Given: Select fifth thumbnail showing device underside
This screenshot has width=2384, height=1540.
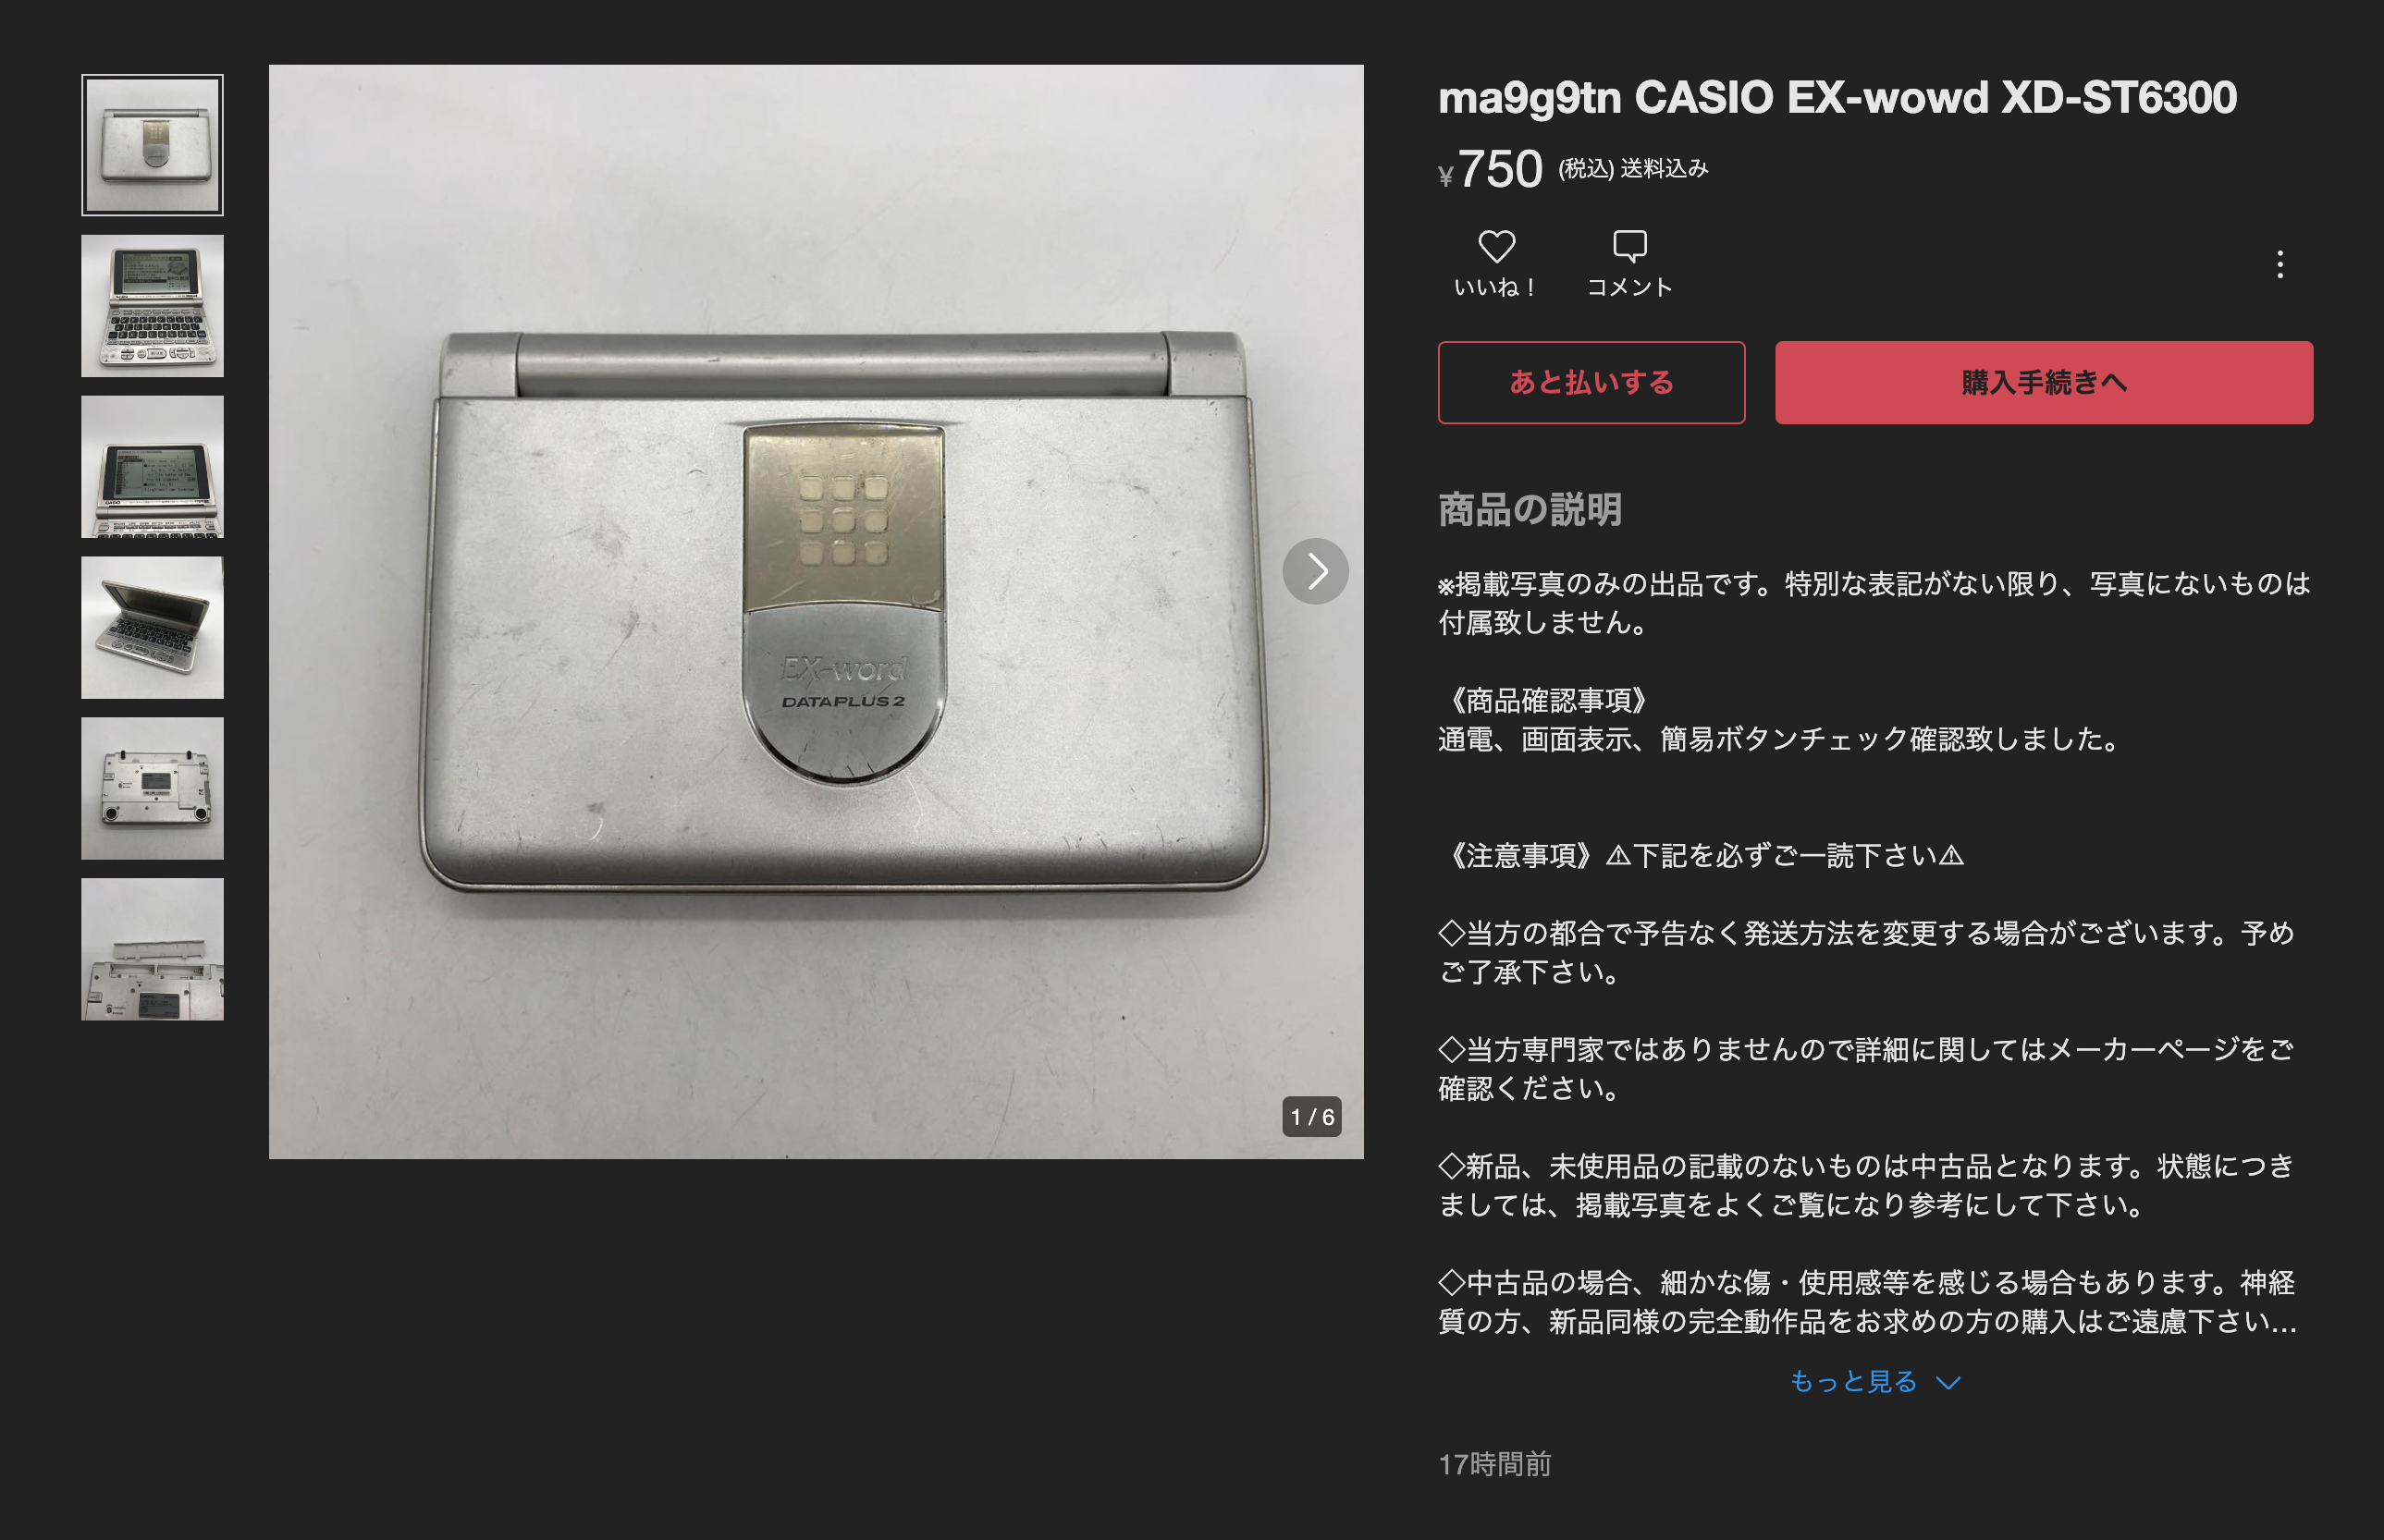Looking at the screenshot, I should [152, 788].
